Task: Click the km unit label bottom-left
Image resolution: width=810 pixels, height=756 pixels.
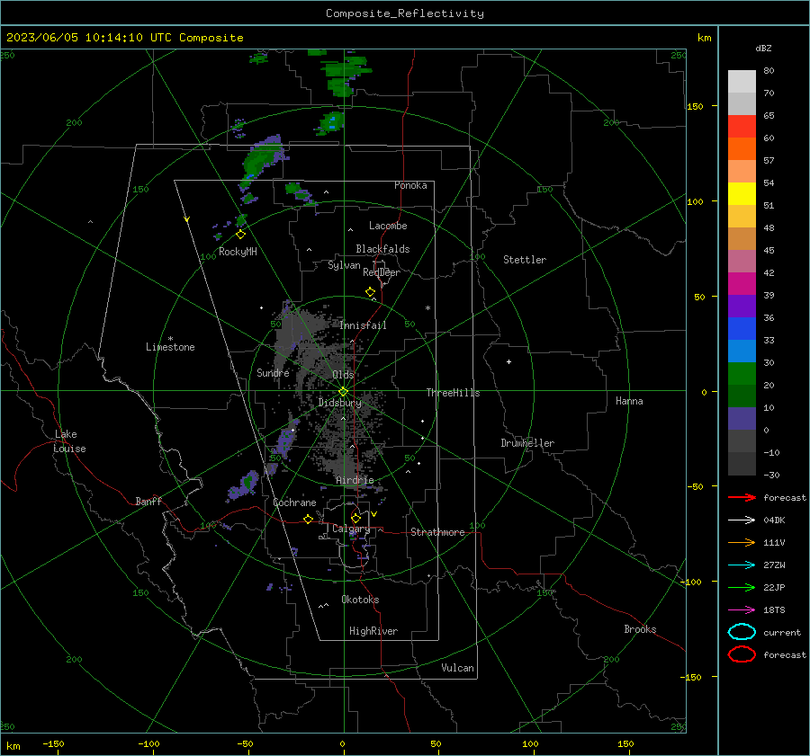Action: coord(13,746)
